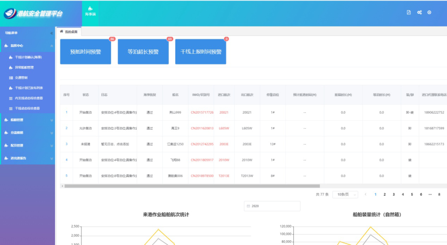Click outbound voyage T2013W cell

click(247, 176)
